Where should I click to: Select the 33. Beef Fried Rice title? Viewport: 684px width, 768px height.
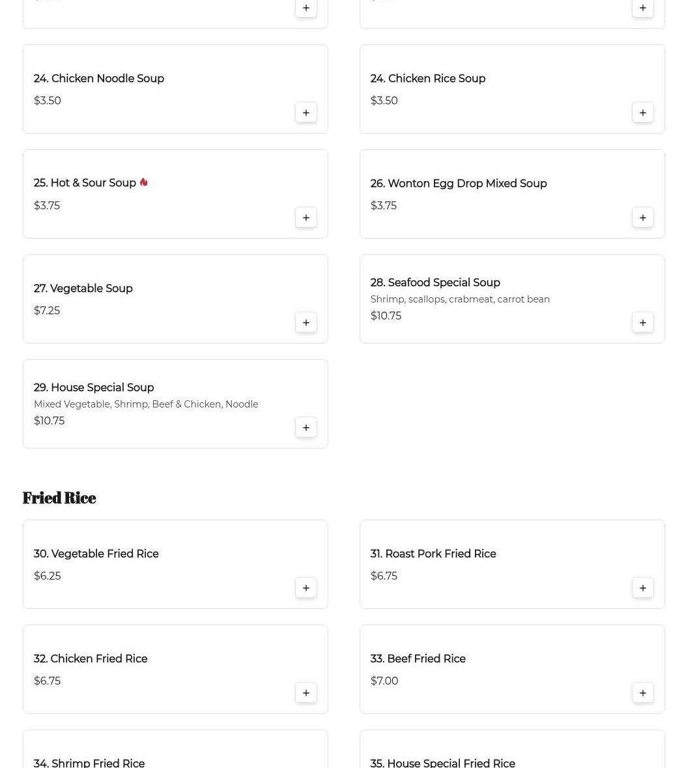coord(418,659)
